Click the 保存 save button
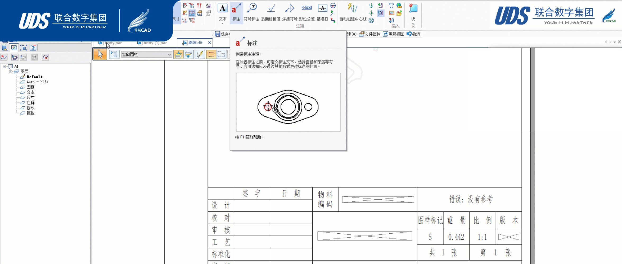622x264 pixels. click(222, 34)
